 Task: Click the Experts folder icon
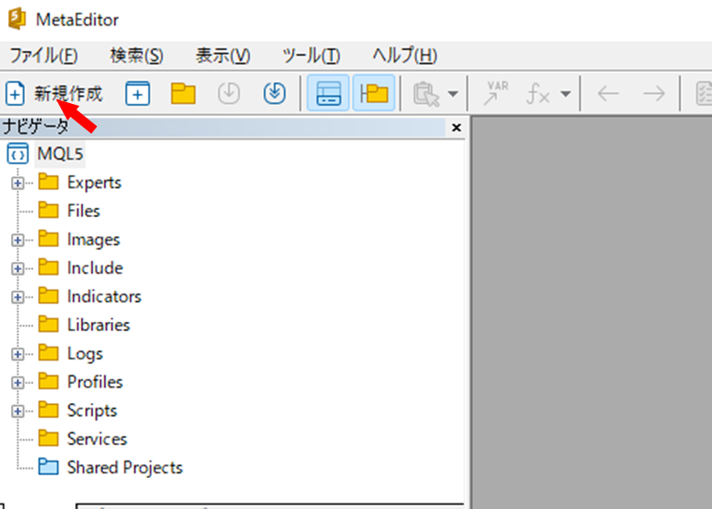(x=48, y=182)
